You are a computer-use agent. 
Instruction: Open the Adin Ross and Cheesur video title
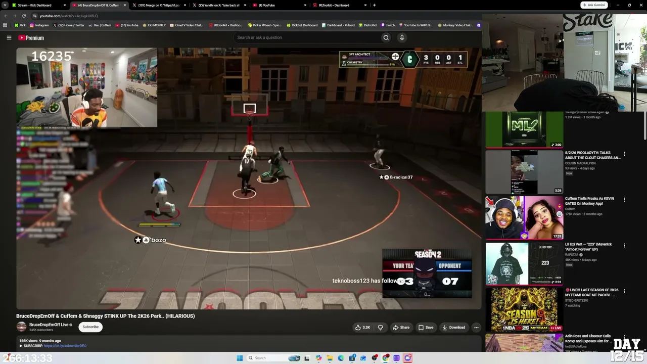tap(588, 338)
